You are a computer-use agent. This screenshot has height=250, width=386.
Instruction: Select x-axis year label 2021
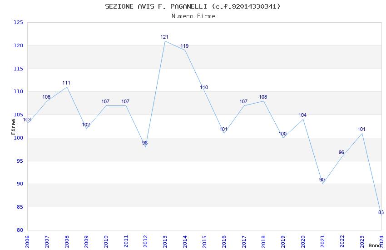(323, 241)
